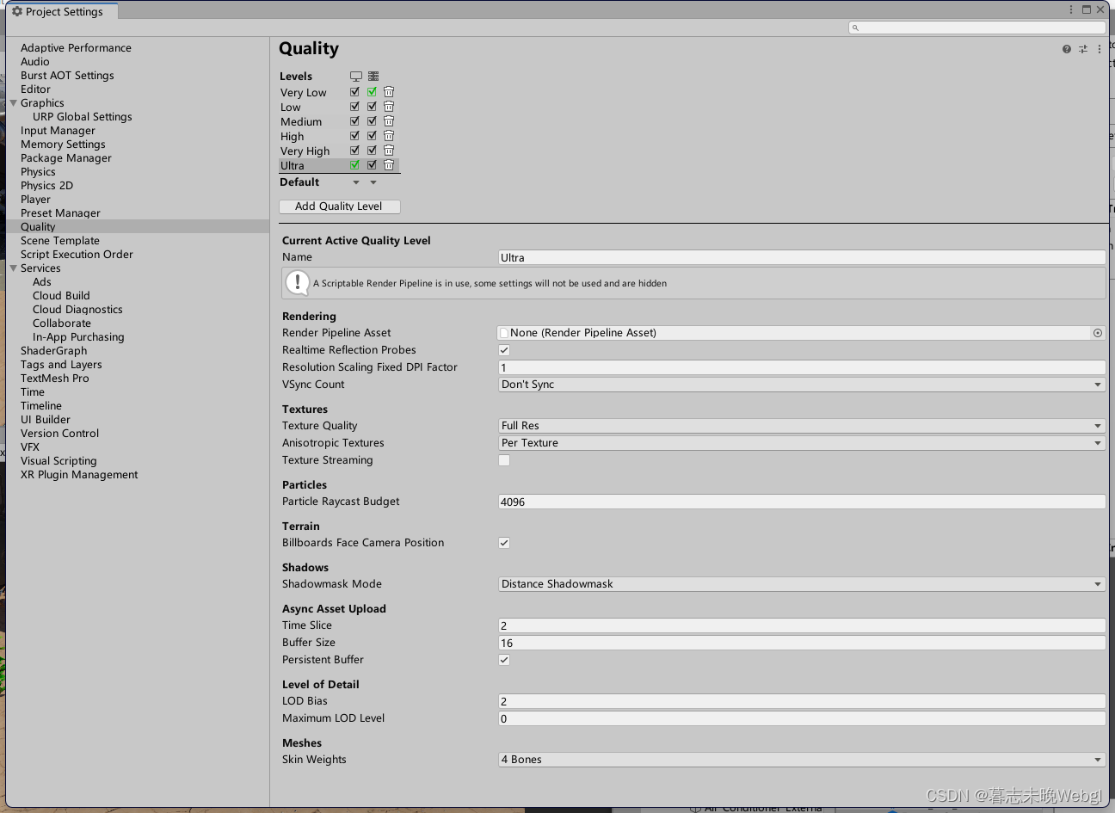The width and height of the screenshot is (1115, 813).
Task: Open the Shadowmask Mode dropdown
Action: (x=802, y=584)
